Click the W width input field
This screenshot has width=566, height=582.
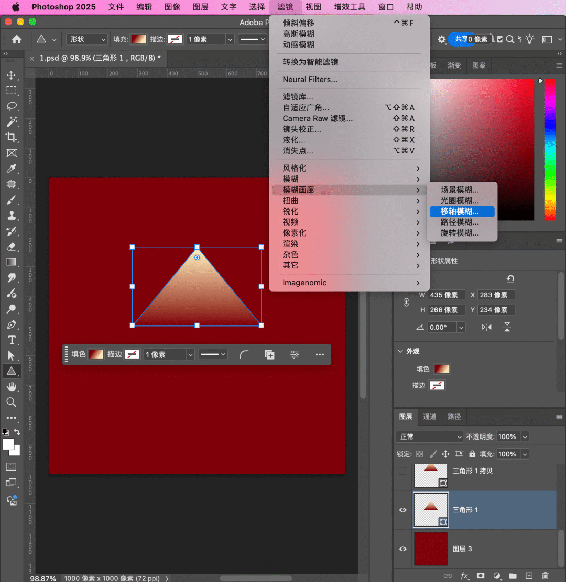(447, 295)
